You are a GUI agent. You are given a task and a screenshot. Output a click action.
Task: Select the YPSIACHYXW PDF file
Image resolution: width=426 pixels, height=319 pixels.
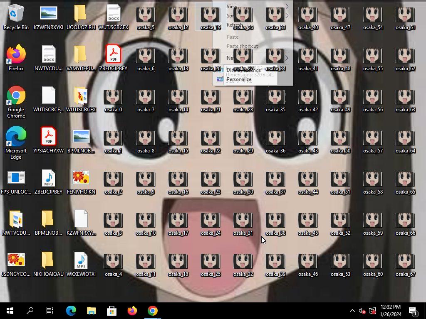[x=48, y=140]
